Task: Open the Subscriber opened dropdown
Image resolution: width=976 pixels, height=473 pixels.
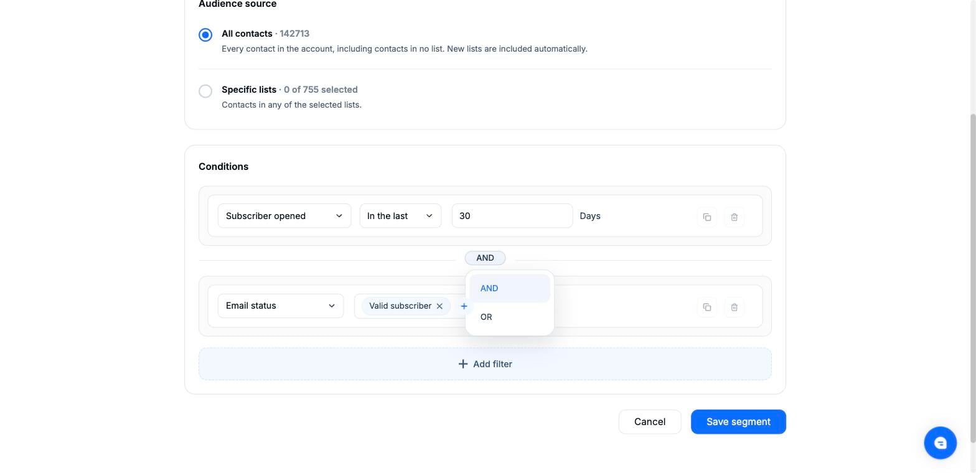Action: pos(284,216)
